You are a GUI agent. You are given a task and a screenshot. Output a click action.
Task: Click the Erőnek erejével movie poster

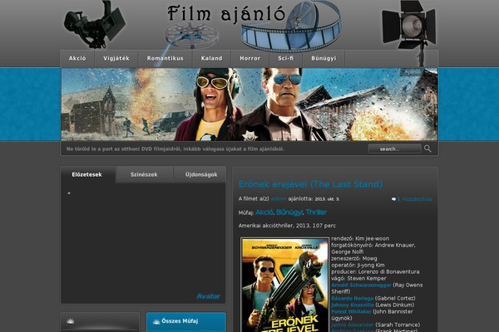point(284,285)
